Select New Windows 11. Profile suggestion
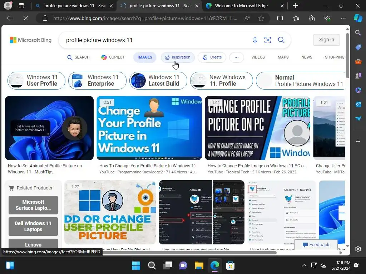366x274 pixels. [222, 81]
